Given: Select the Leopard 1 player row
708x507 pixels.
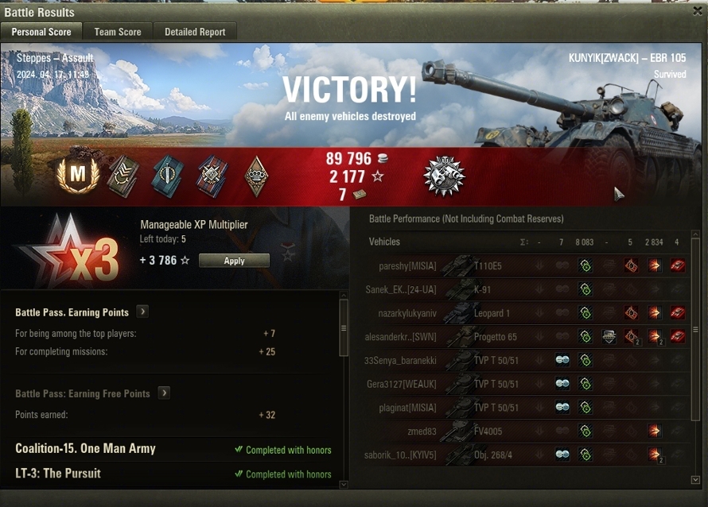Looking at the screenshot, I should click(x=526, y=313).
